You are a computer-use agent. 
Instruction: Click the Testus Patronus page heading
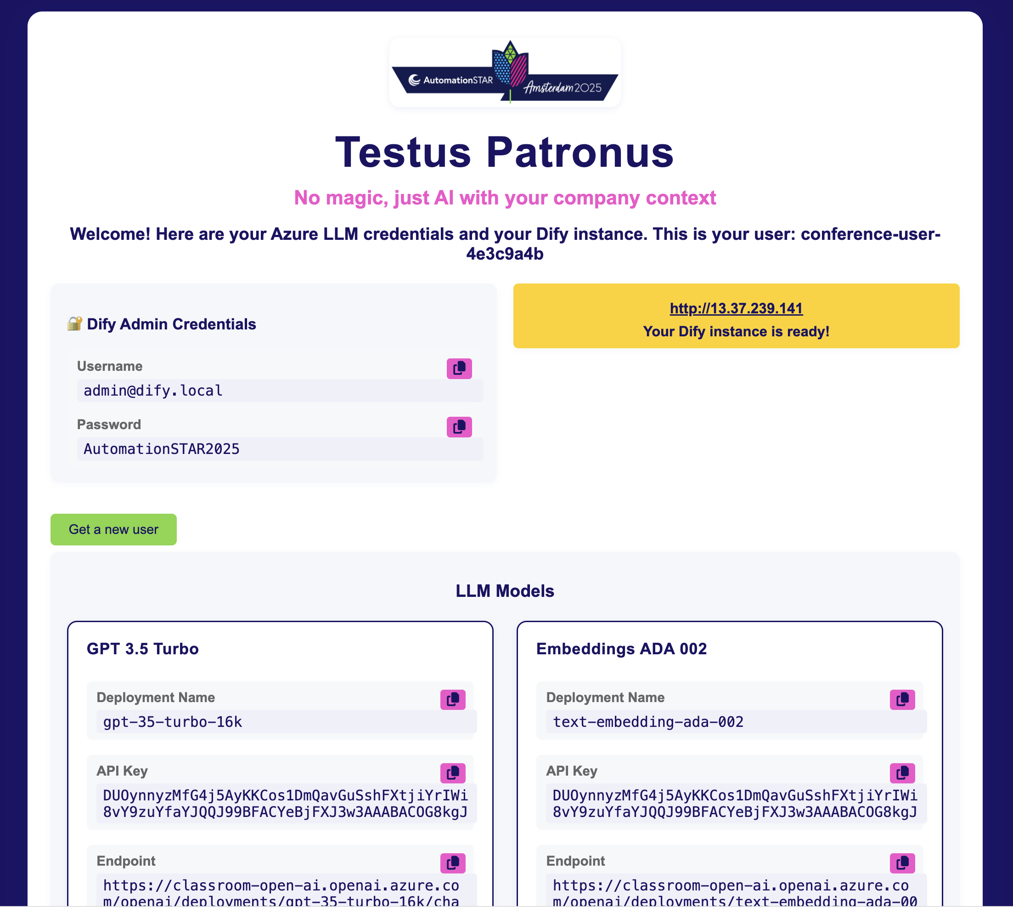point(505,153)
